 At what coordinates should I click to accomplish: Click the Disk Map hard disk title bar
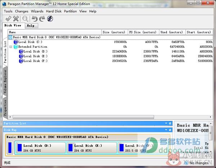pos(88,137)
